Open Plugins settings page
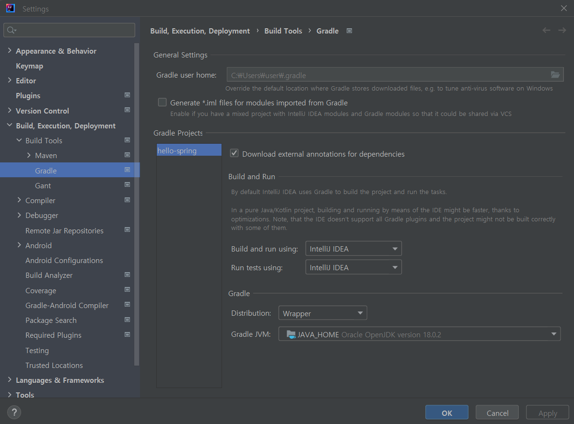The image size is (574, 424). pos(28,95)
